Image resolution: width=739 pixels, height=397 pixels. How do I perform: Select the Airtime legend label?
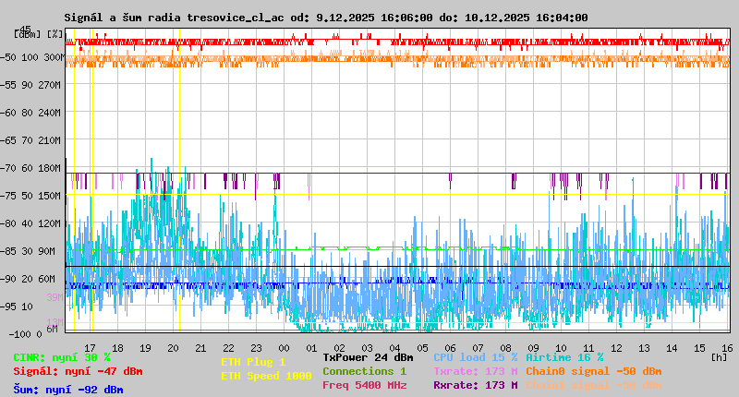click(x=563, y=357)
